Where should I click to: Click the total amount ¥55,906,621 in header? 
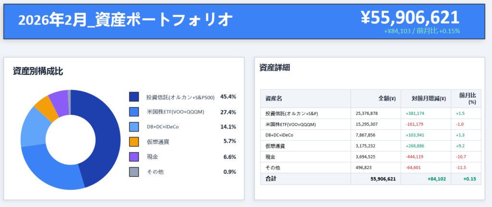[x=410, y=17]
